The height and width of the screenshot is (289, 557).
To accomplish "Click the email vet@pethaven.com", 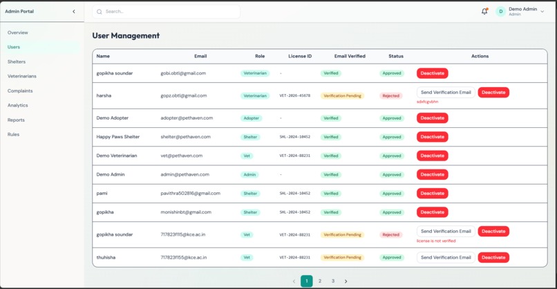I will (x=182, y=156).
